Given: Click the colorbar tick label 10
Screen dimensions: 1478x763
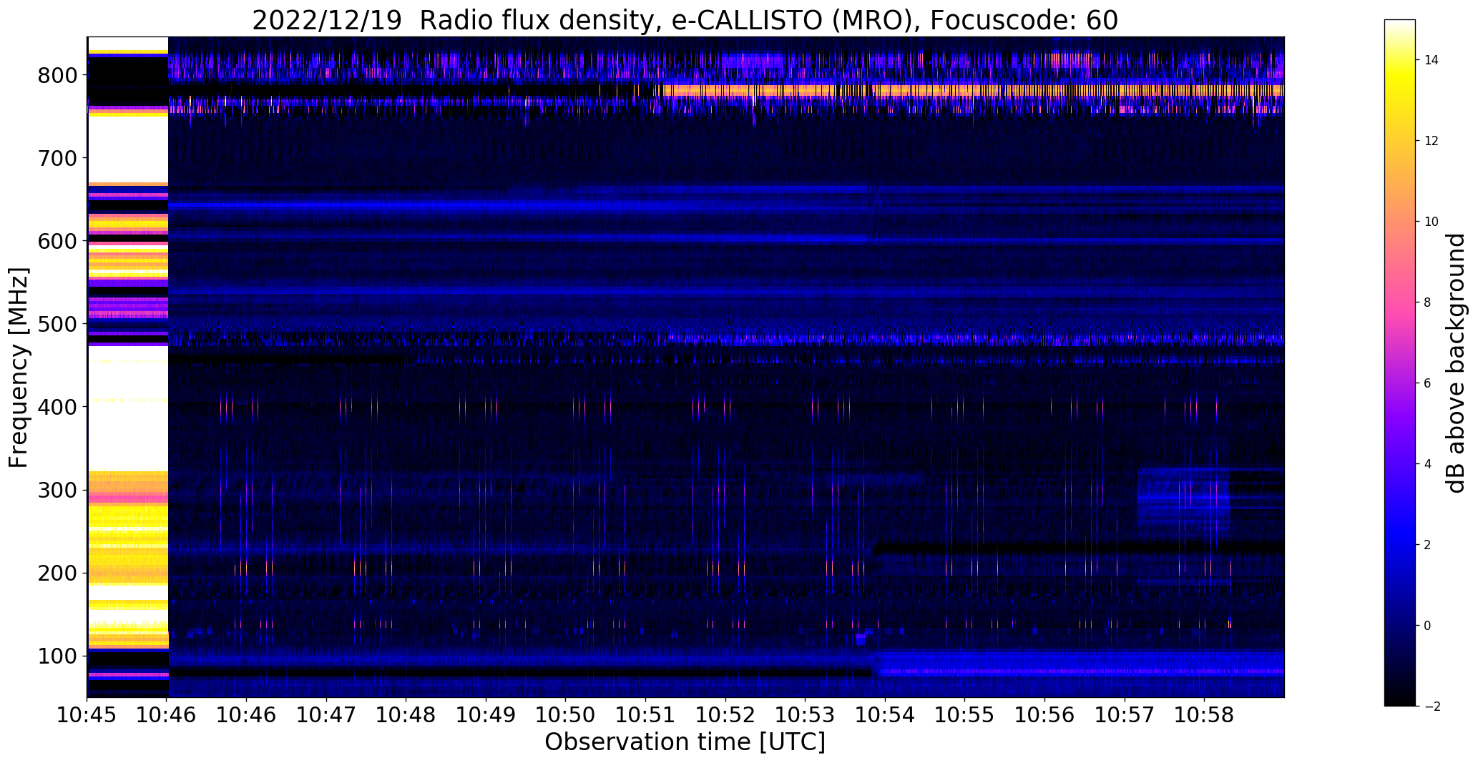Looking at the screenshot, I should (x=1431, y=222).
